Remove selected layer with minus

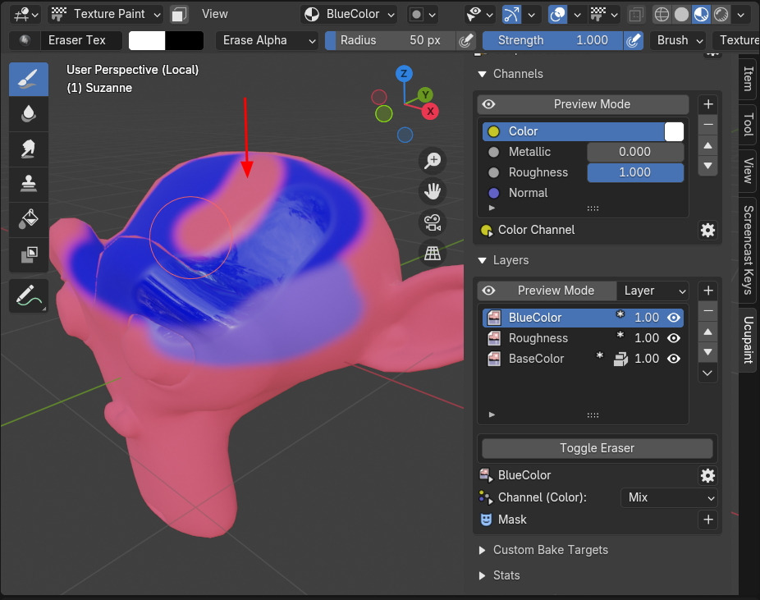pyautogui.click(x=707, y=310)
